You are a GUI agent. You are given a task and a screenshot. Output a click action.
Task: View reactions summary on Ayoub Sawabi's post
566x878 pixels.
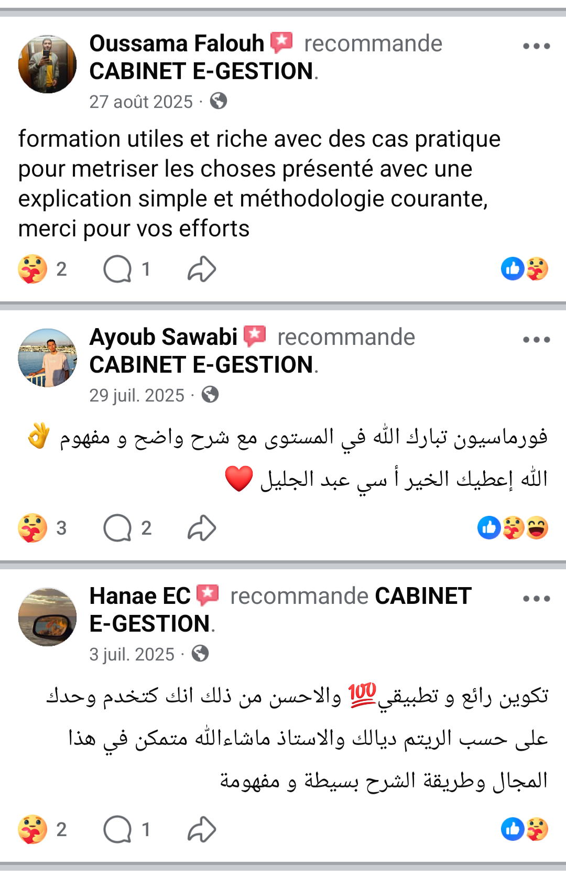coord(513,528)
